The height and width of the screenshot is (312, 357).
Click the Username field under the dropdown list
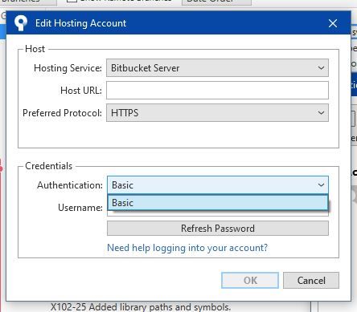218,213
